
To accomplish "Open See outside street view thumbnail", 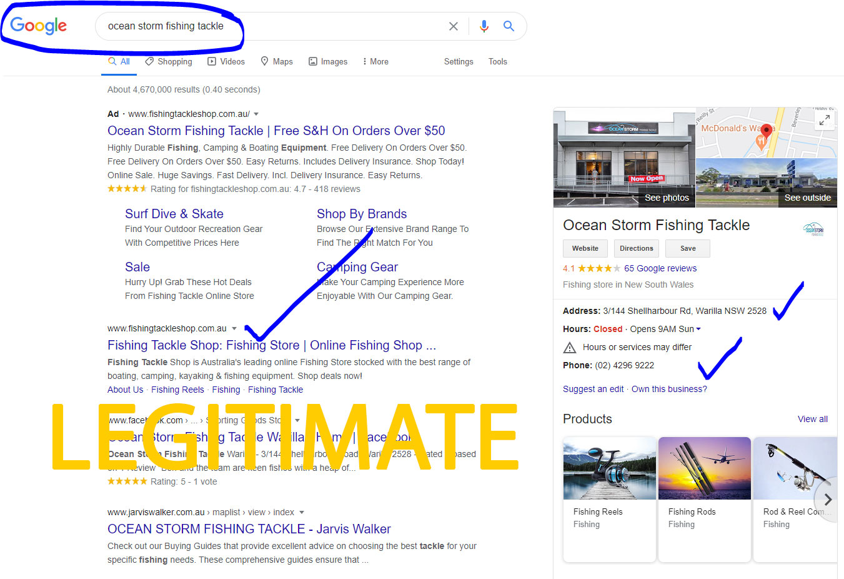I will click(767, 183).
